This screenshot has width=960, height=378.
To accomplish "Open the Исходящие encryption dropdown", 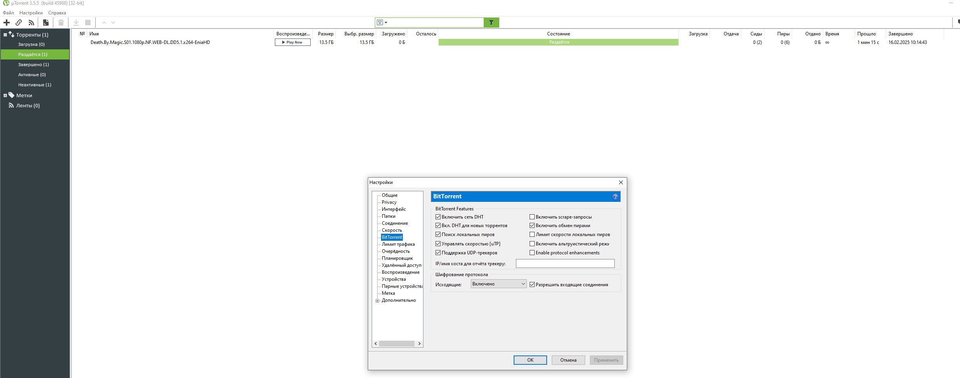I will pyautogui.click(x=498, y=284).
